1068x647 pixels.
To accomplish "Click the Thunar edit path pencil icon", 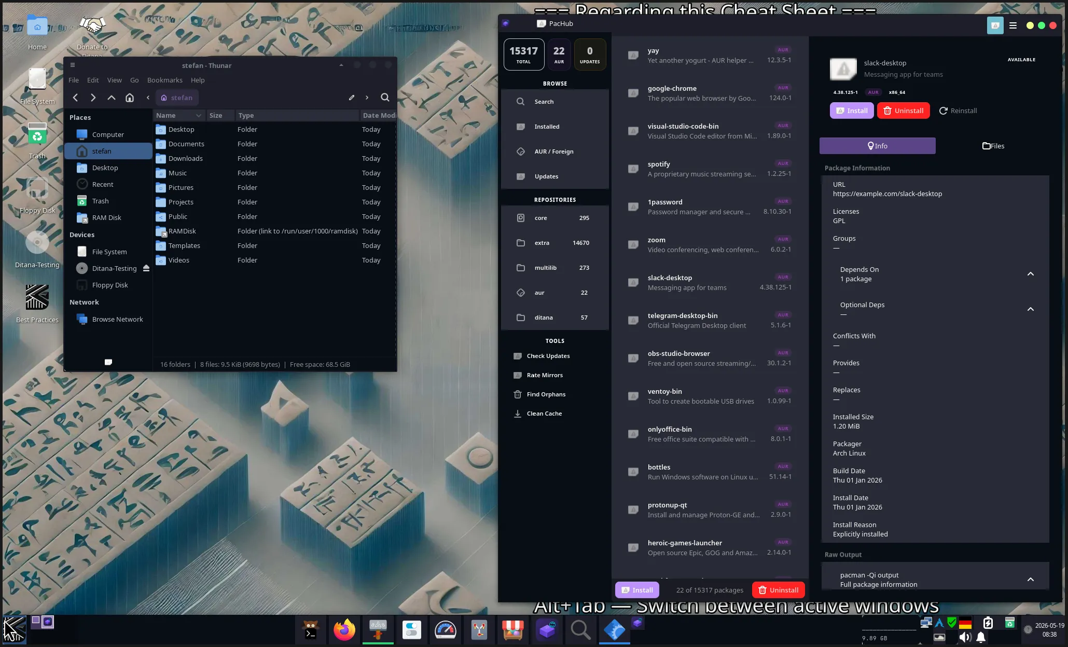I will pyautogui.click(x=351, y=98).
